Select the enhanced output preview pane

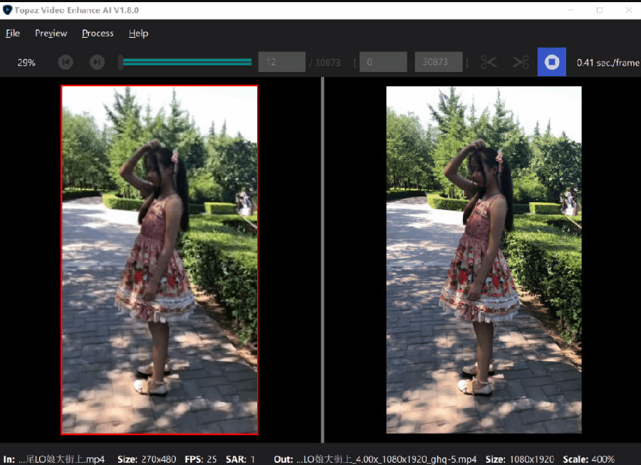484,260
